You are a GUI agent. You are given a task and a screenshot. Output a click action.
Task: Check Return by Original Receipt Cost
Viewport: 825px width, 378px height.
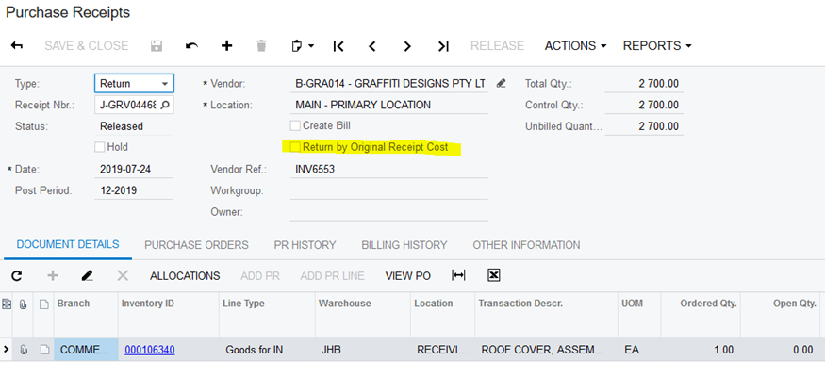296,147
